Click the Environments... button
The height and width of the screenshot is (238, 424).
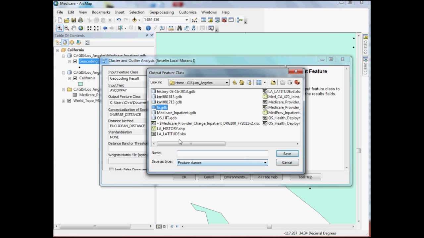point(236,177)
